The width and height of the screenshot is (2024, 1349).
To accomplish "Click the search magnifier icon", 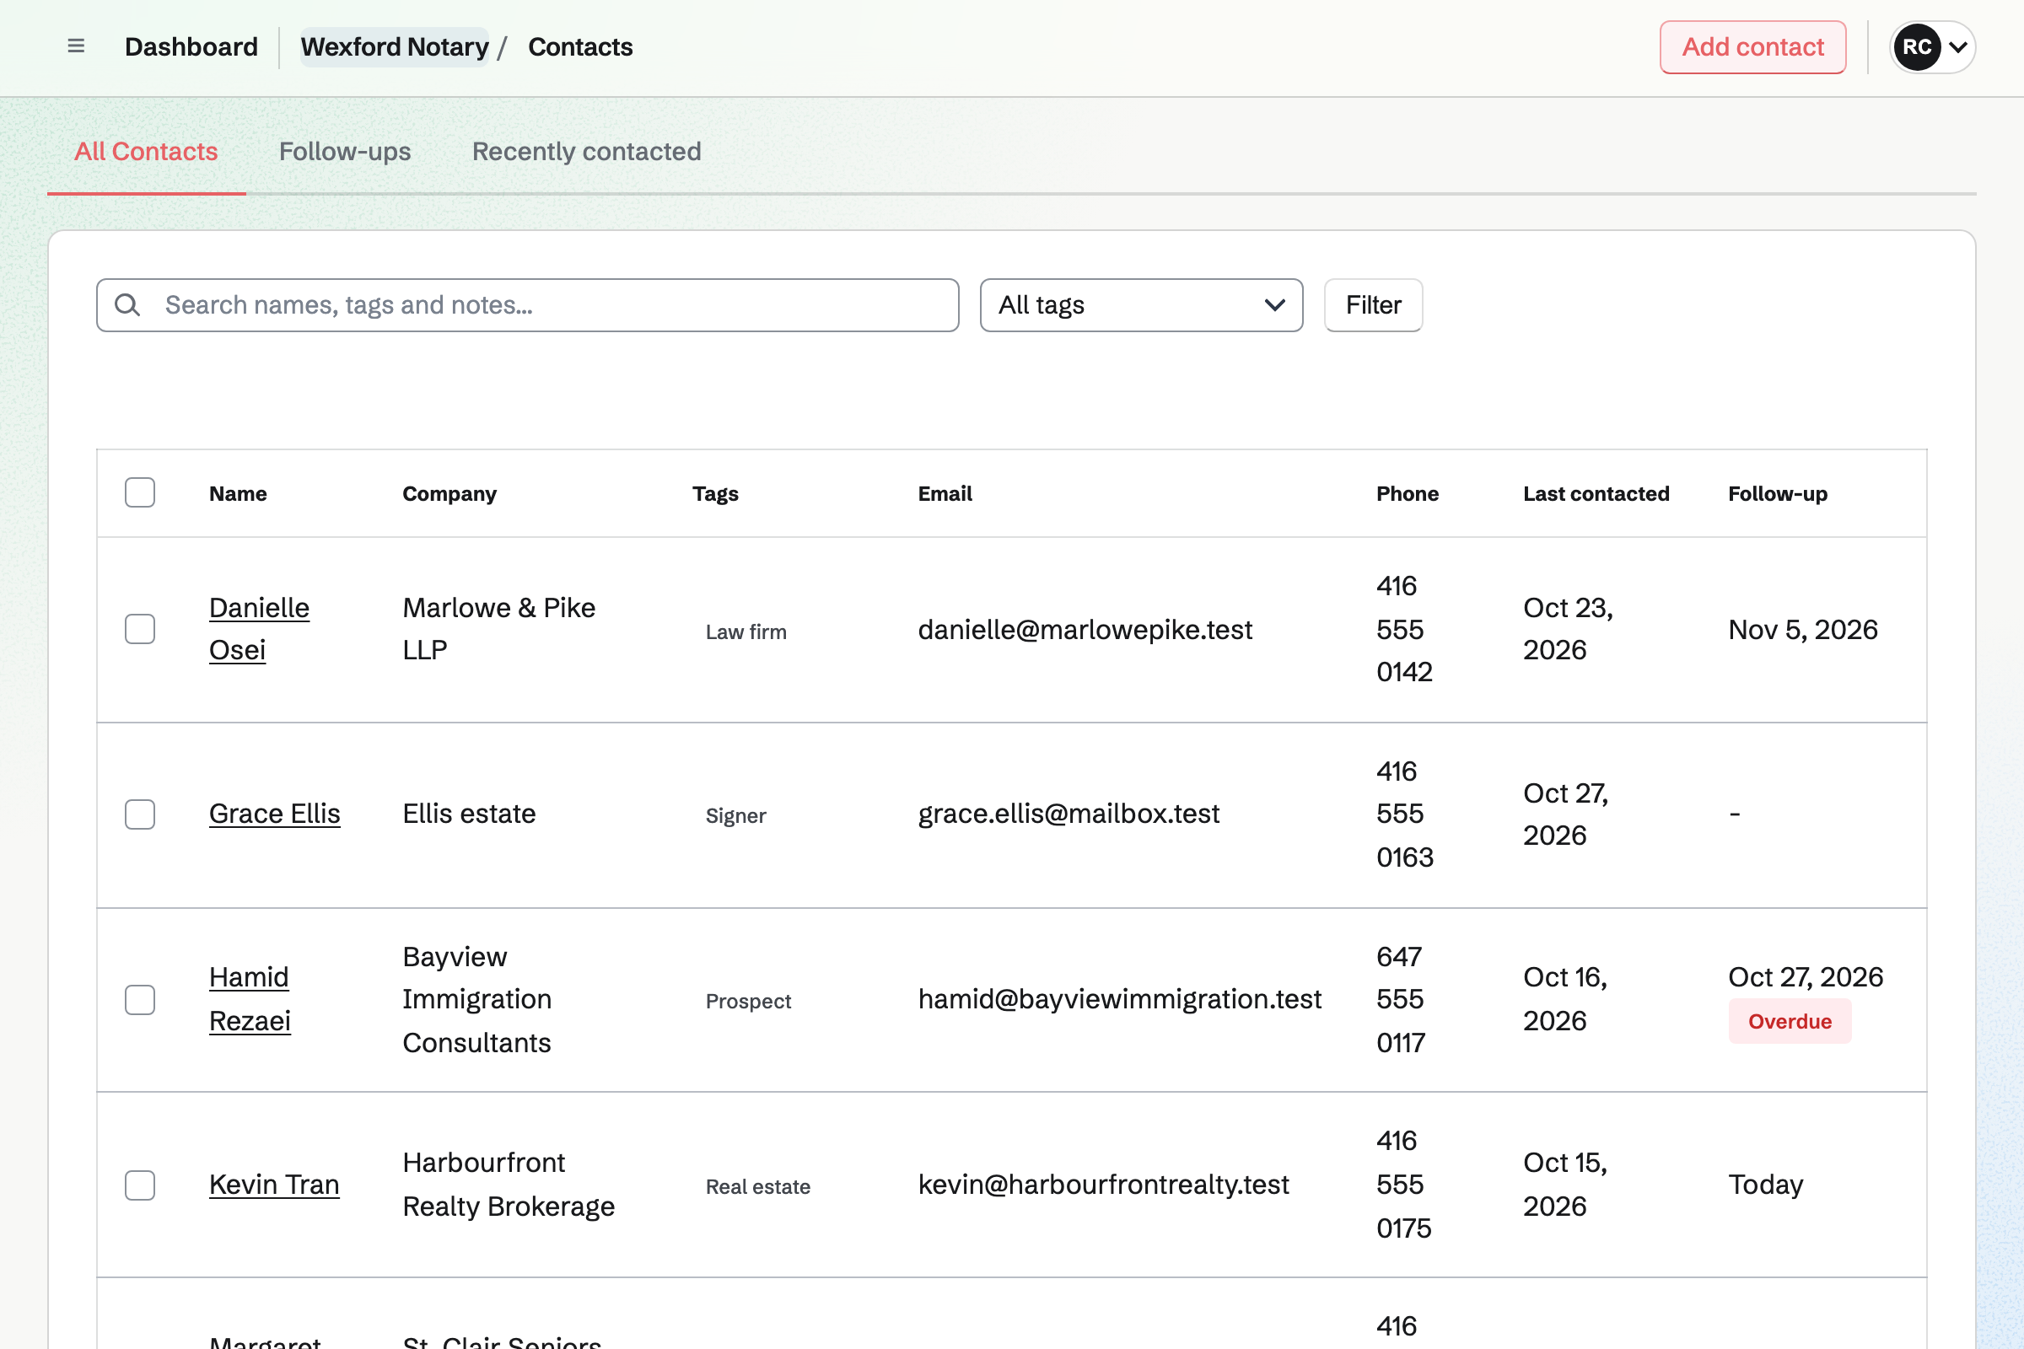I will coord(127,304).
